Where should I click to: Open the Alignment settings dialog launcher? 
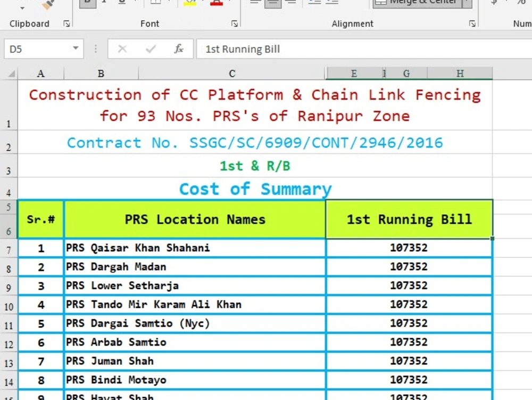coord(472,24)
